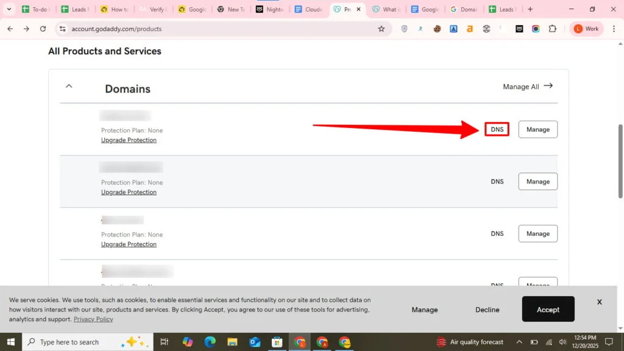Show hidden system tray icons
Viewport: 624px width, 351px height.
519,342
